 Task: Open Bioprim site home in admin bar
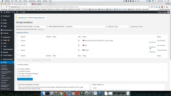(7, 12)
